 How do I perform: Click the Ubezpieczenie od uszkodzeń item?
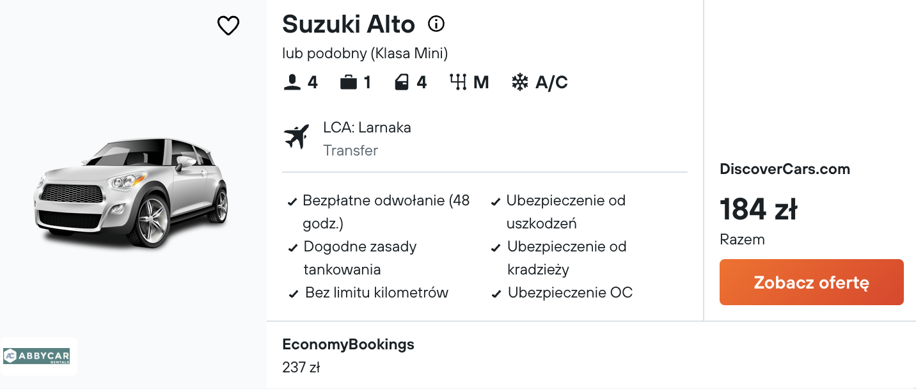(565, 212)
